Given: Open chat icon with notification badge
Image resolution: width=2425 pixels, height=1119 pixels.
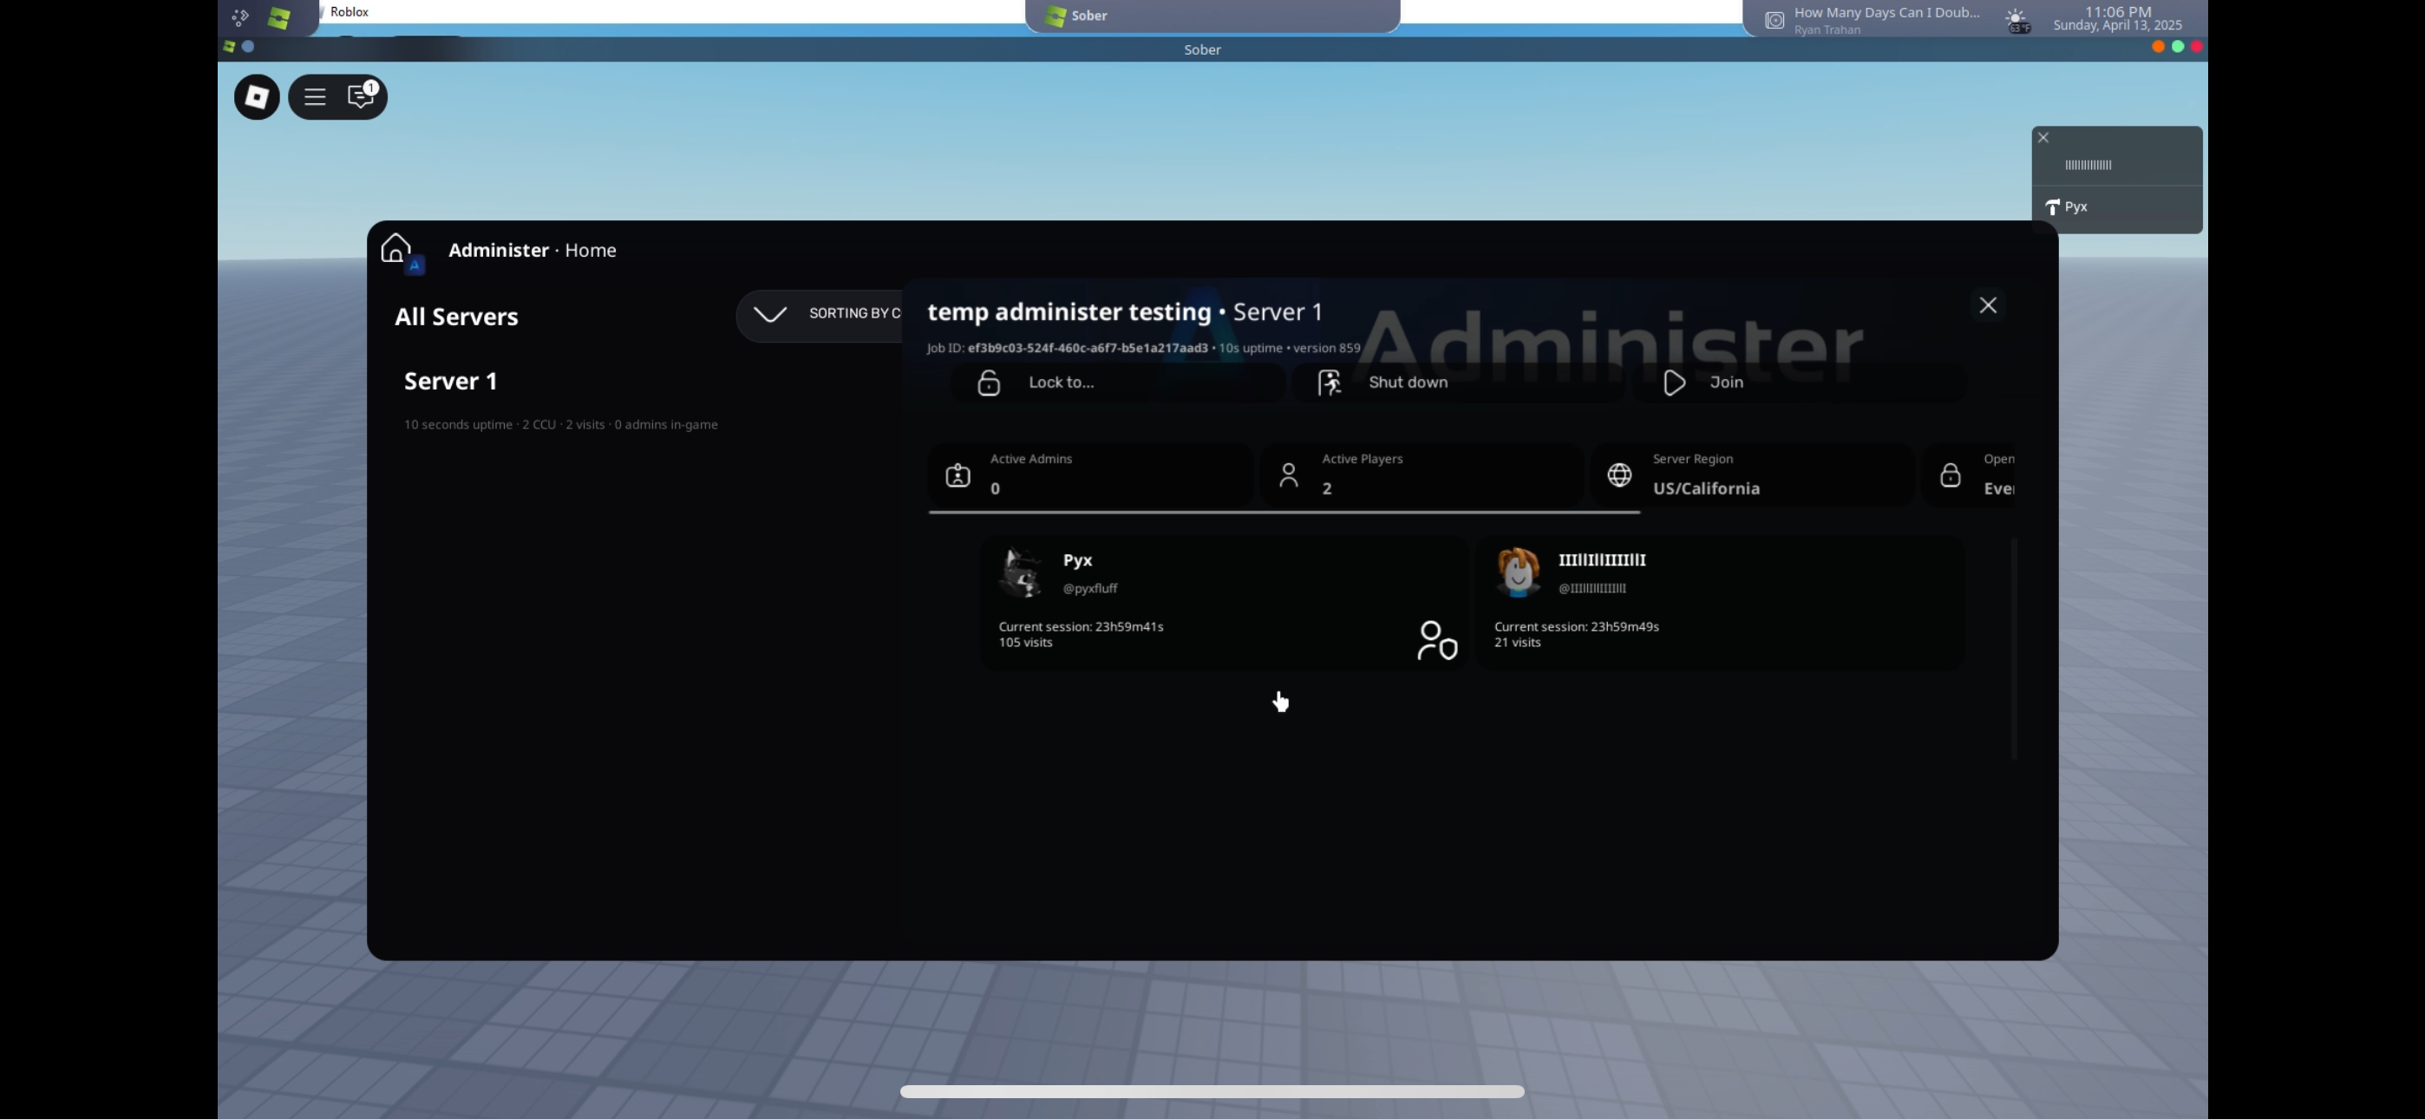Looking at the screenshot, I should 362,96.
